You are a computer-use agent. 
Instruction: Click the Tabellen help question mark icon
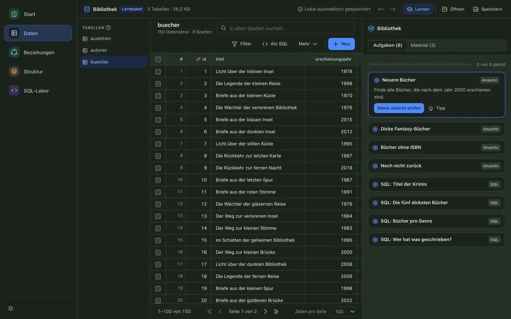point(108,28)
